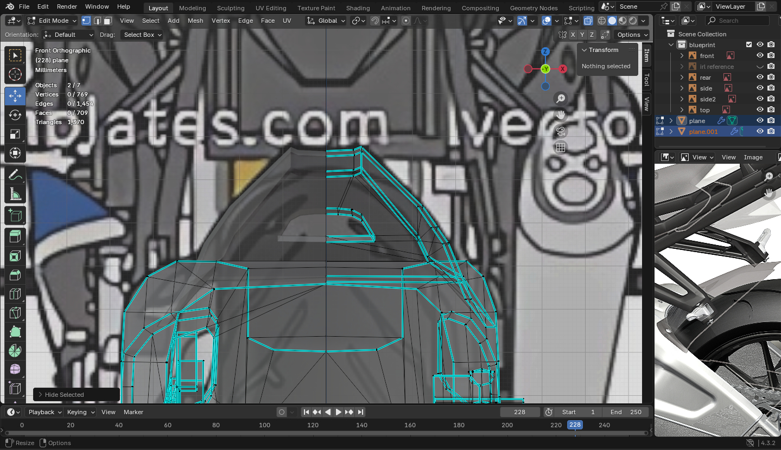
Task: Toggle the camera view icon
Action: [561, 131]
